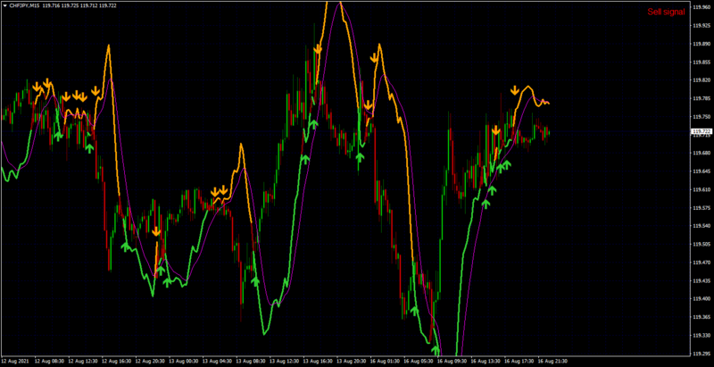Screen dimensions: 714x367
Task: Click the 16 Aug 21:30 time label
Action: pos(552,361)
